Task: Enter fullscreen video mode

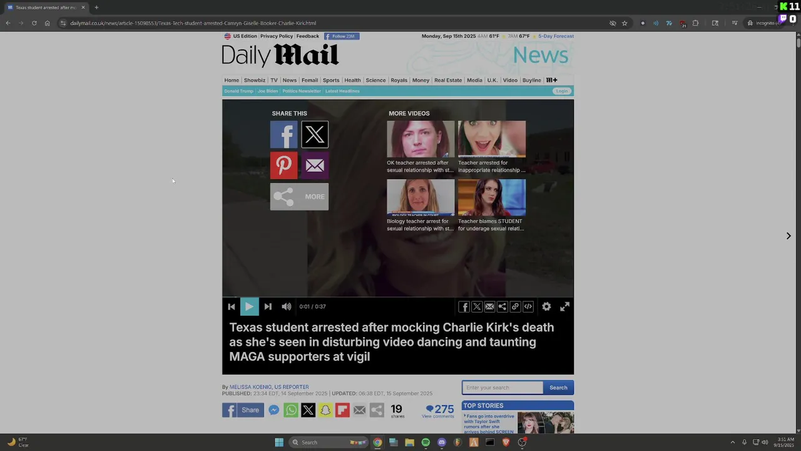Action: pyautogui.click(x=564, y=306)
